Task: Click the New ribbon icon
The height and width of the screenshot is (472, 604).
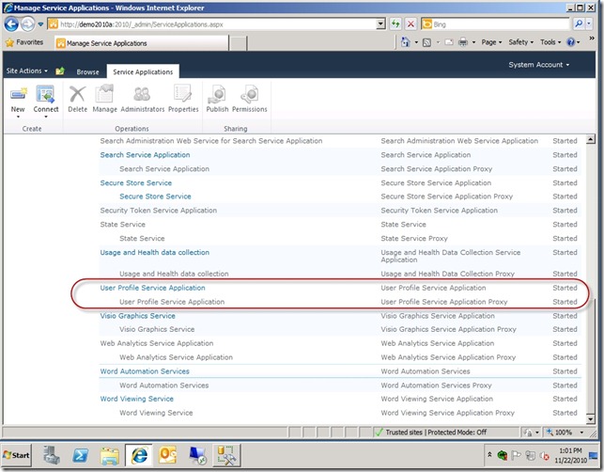Action: 18,95
